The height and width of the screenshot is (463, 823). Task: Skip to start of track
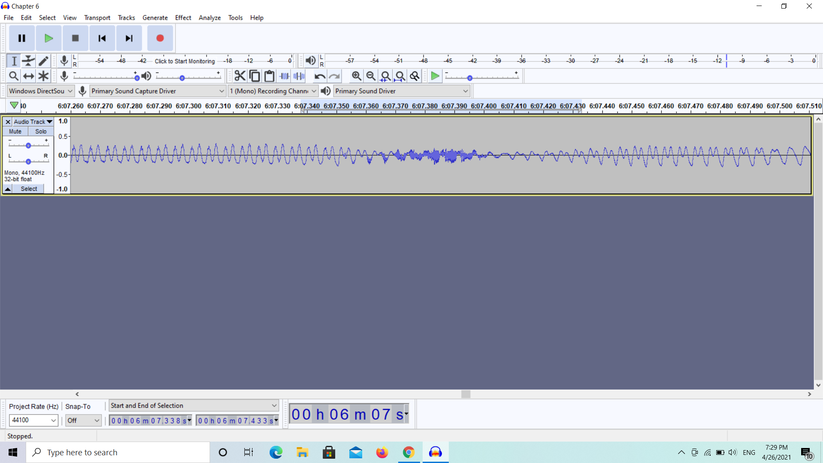pyautogui.click(x=102, y=38)
